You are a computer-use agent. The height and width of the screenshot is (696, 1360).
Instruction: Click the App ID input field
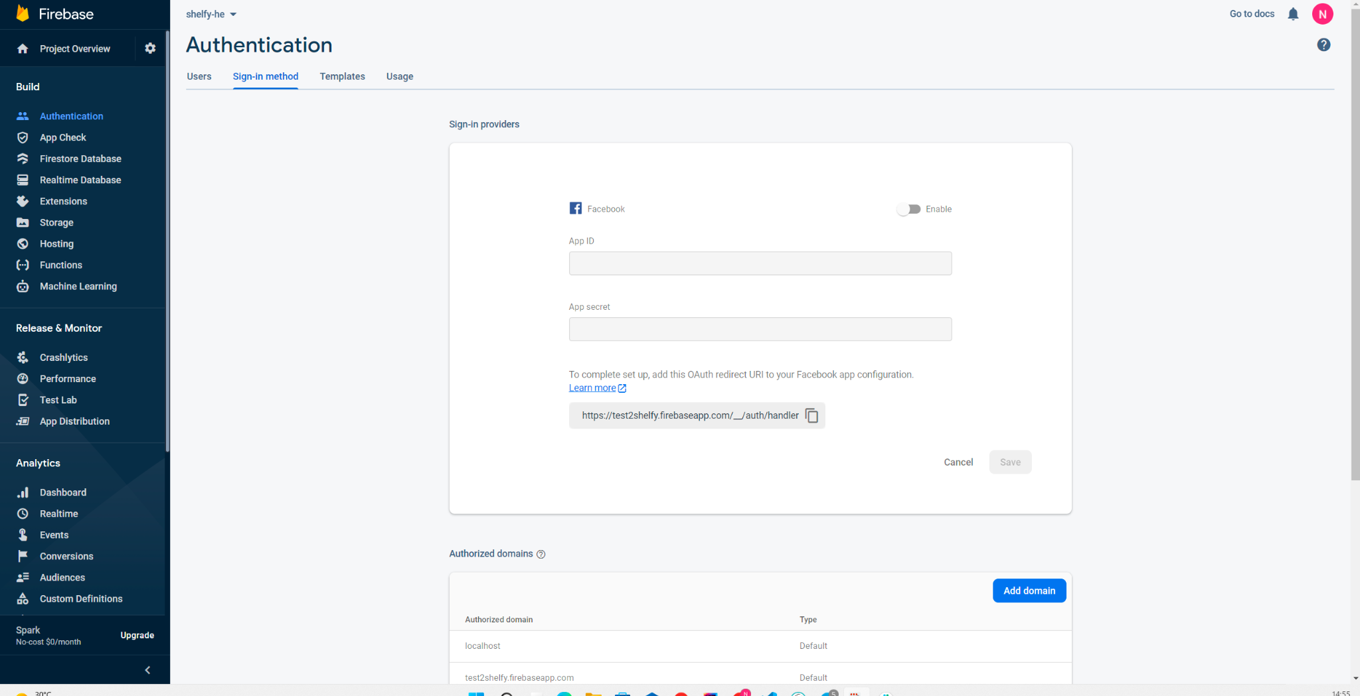pyautogui.click(x=760, y=263)
